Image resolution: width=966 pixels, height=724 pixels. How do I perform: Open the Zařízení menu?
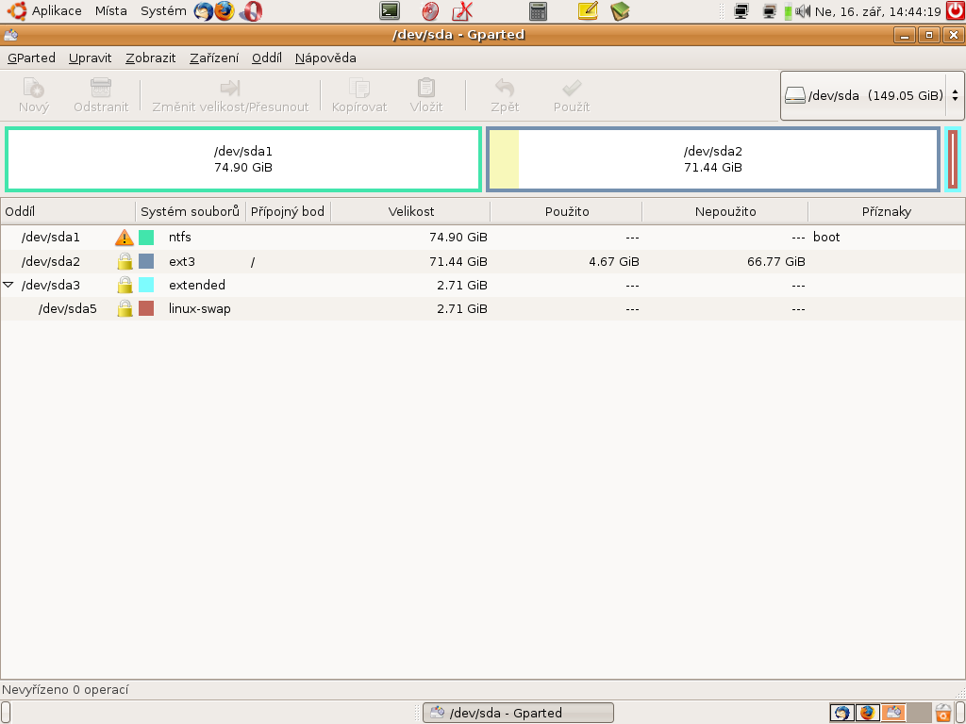coord(213,58)
